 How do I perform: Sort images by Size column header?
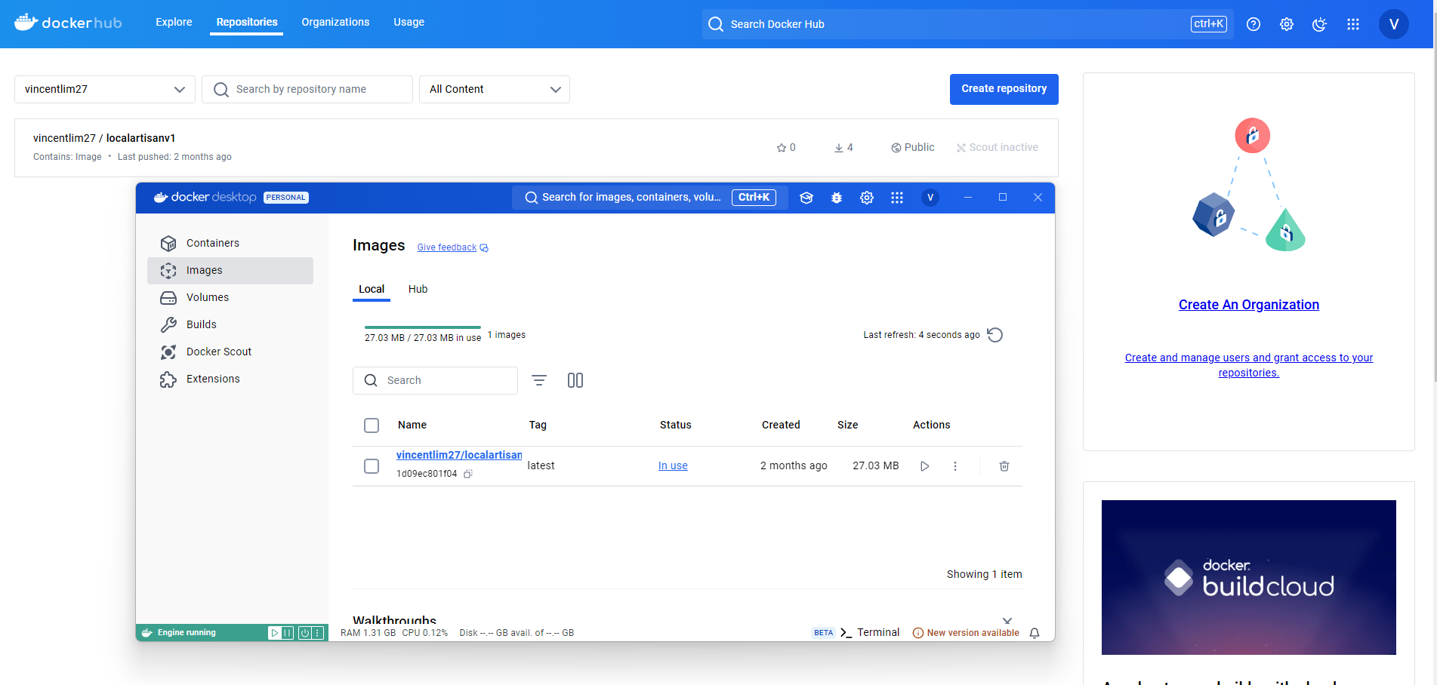pyautogui.click(x=847, y=425)
